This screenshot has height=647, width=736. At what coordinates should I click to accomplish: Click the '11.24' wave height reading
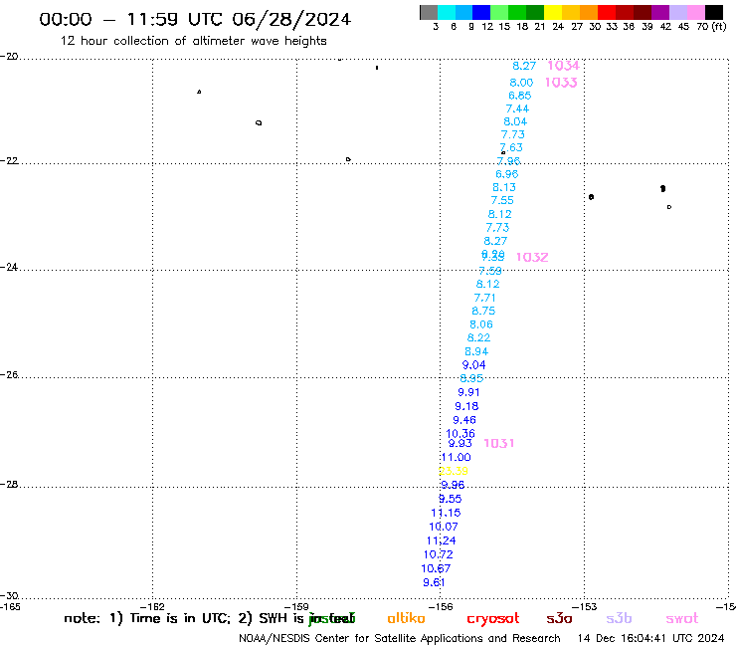click(x=442, y=540)
